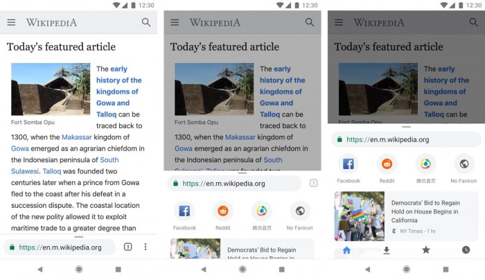Open Fort Somba Opu image in first screen
This screenshot has height=280, width=485.
click(x=51, y=89)
